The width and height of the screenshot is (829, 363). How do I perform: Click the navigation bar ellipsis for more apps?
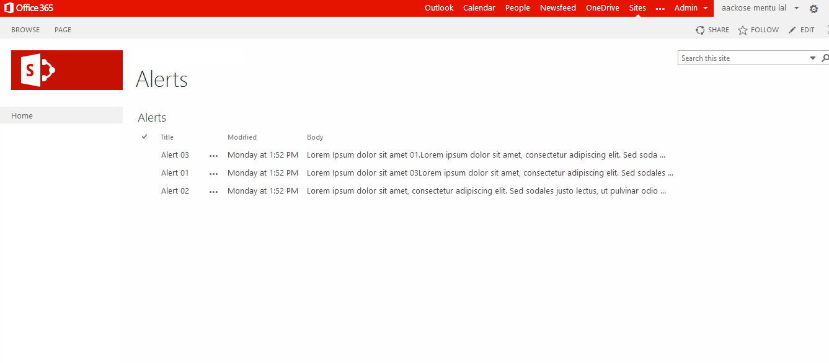[x=660, y=9]
